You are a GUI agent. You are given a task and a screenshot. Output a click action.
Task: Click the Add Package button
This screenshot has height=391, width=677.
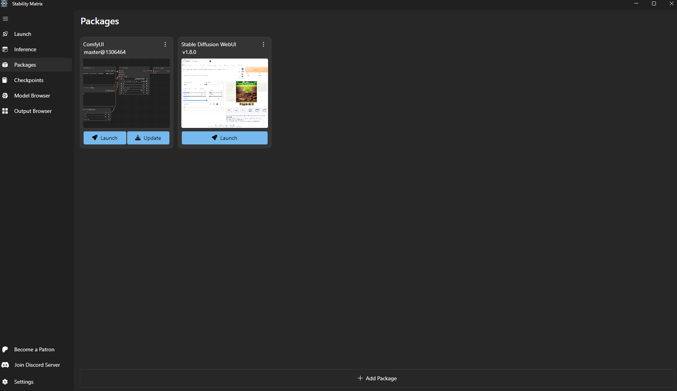tap(377, 378)
